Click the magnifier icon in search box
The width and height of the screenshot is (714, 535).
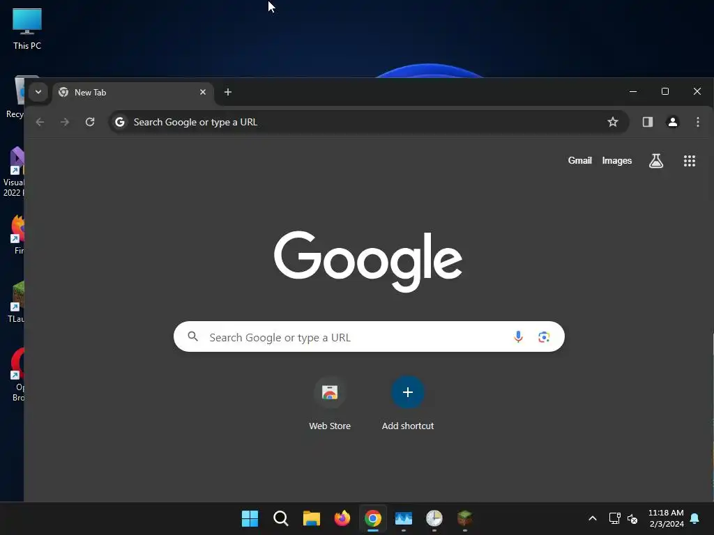coord(193,336)
